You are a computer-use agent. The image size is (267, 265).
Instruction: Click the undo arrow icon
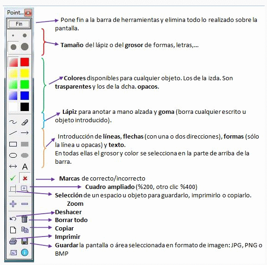pyautogui.click(x=13, y=219)
